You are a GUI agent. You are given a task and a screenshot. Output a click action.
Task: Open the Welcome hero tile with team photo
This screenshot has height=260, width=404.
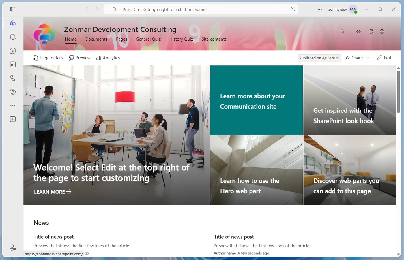117,135
